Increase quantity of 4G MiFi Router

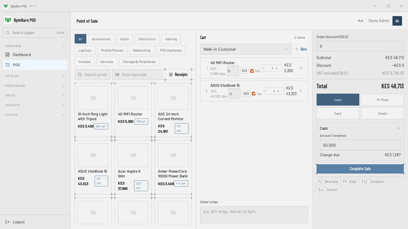click(x=277, y=68)
